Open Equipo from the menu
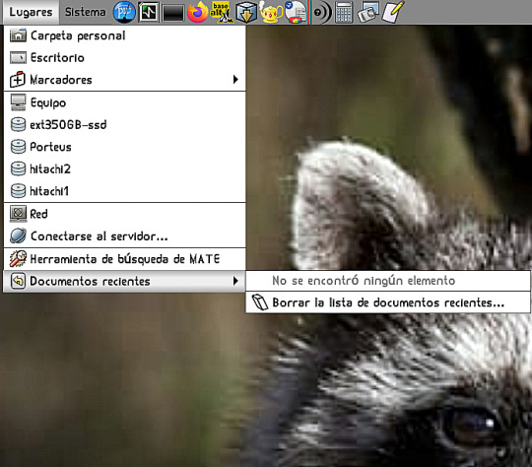Viewport: 532px width, 467px height. [124, 102]
